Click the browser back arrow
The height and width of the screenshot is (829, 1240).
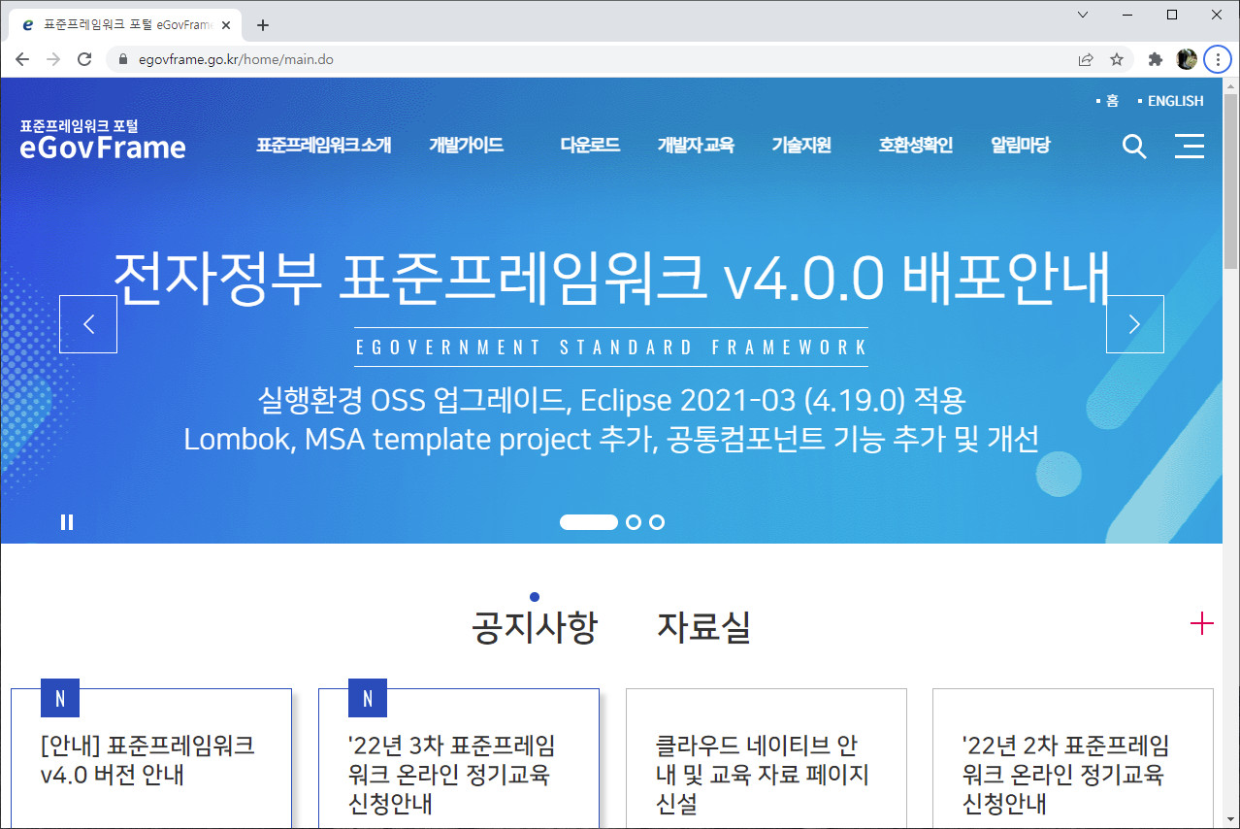[x=22, y=59]
